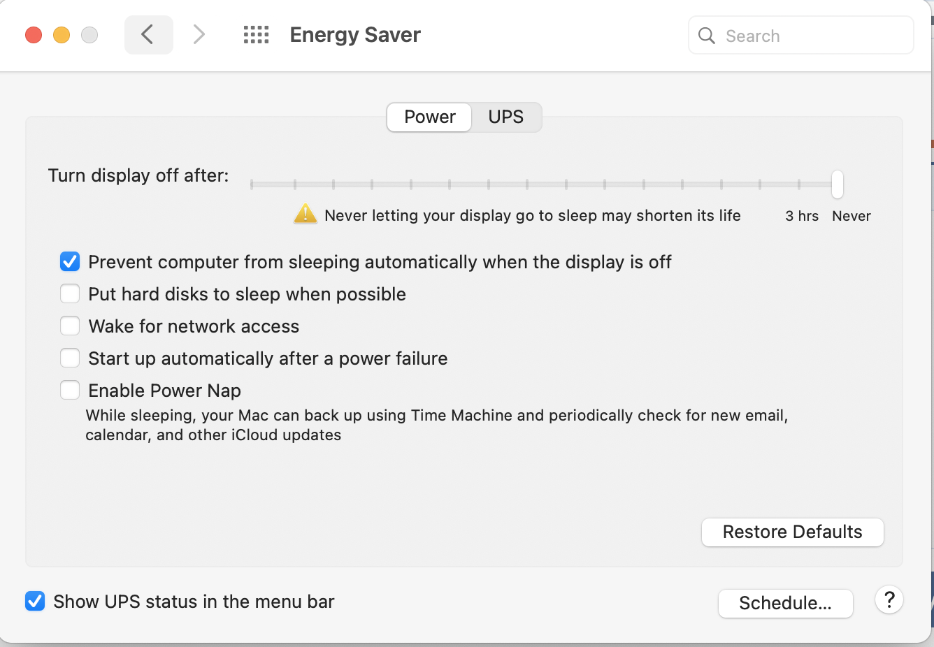This screenshot has height=647, width=934.
Task: Go forward with the right chevron
Action: [199, 34]
